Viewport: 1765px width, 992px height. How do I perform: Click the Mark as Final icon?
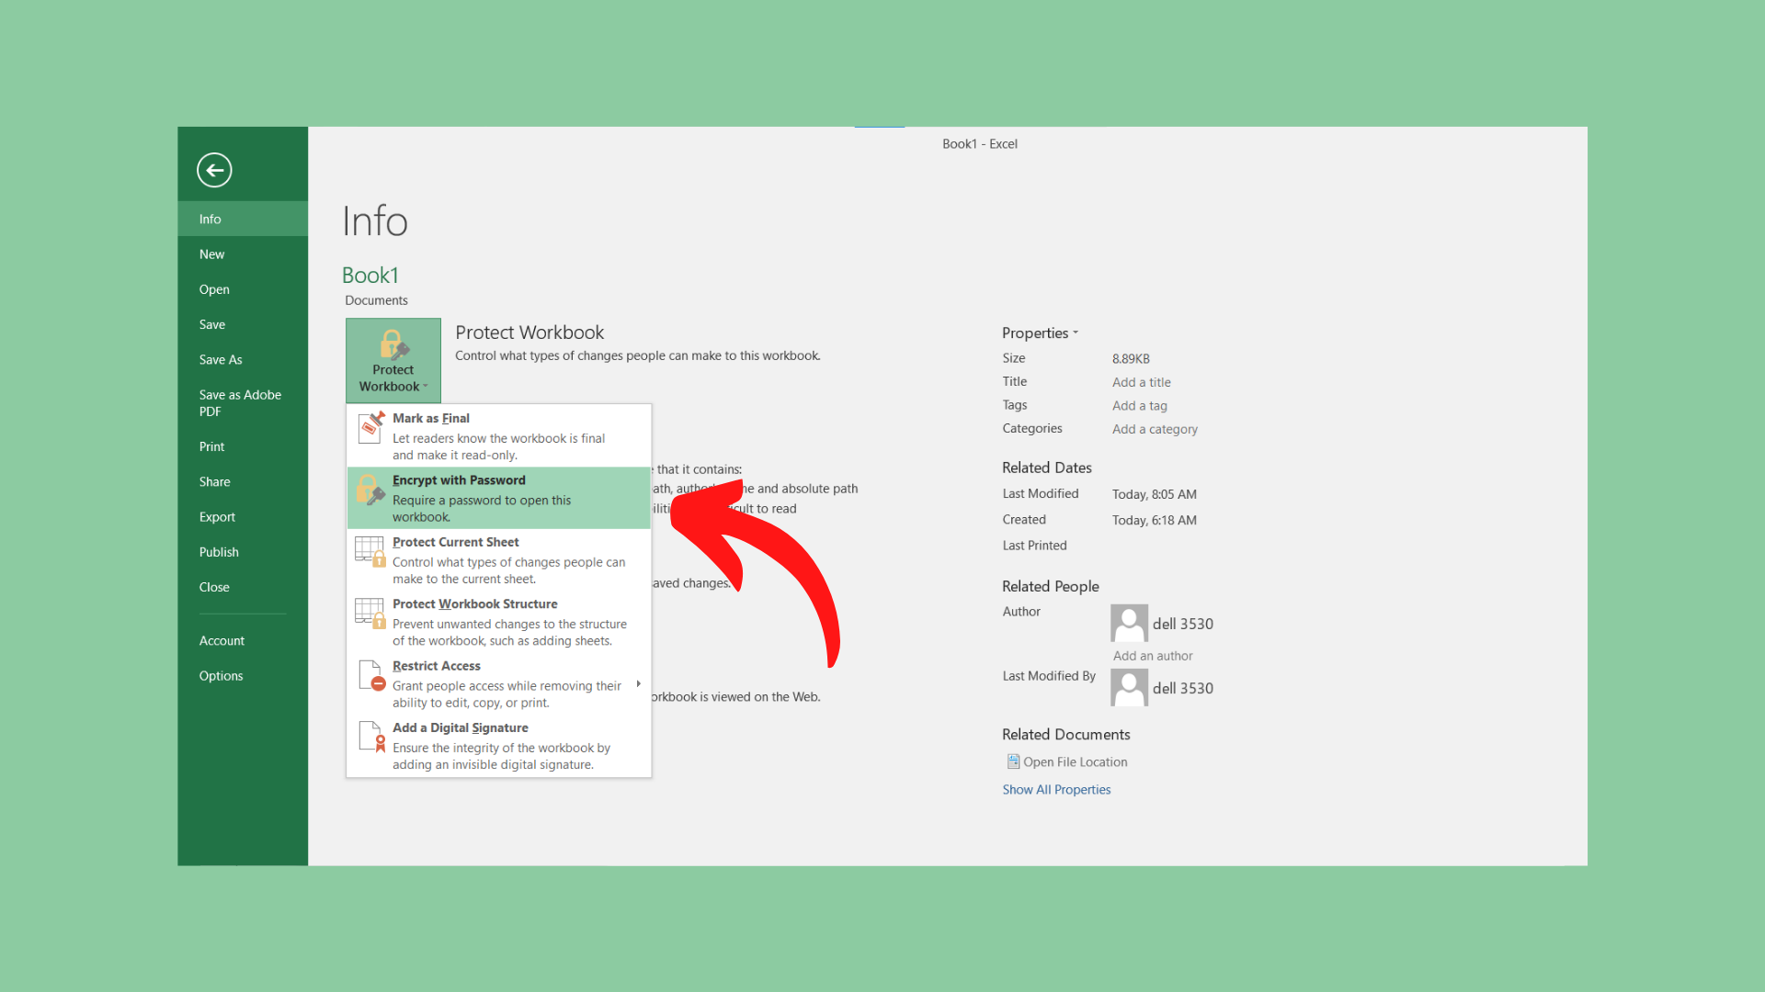point(371,428)
